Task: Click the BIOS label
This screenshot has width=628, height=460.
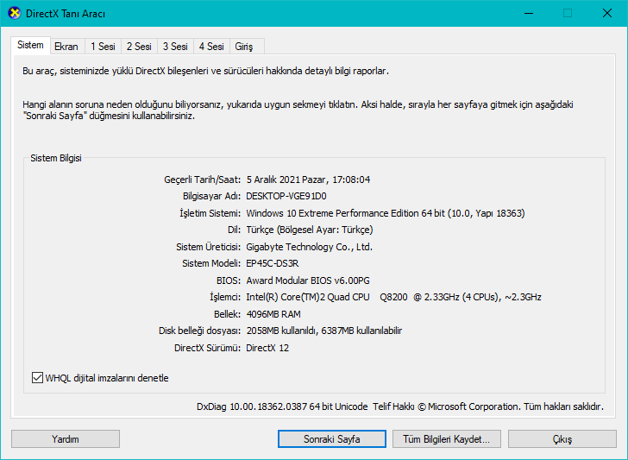Action: point(229,280)
